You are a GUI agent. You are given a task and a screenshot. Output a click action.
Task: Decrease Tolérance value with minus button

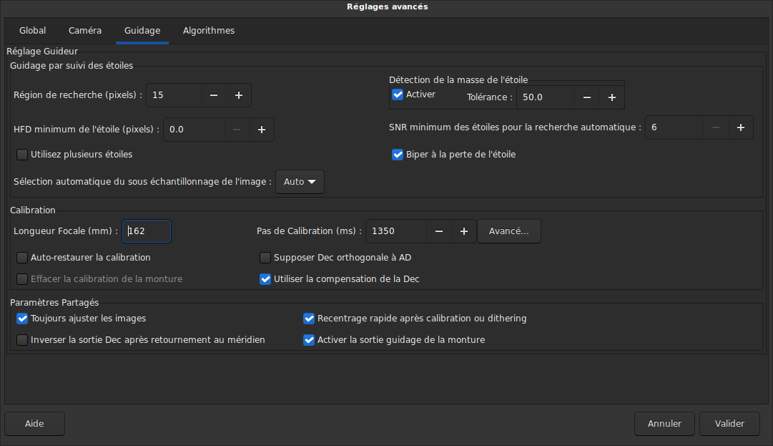[586, 97]
